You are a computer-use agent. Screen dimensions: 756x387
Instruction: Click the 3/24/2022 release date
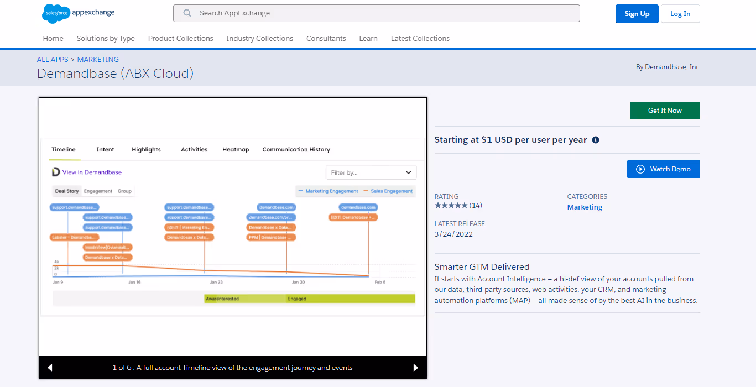(x=453, y=234)
